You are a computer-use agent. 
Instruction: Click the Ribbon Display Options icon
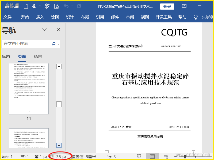(184, 6)
